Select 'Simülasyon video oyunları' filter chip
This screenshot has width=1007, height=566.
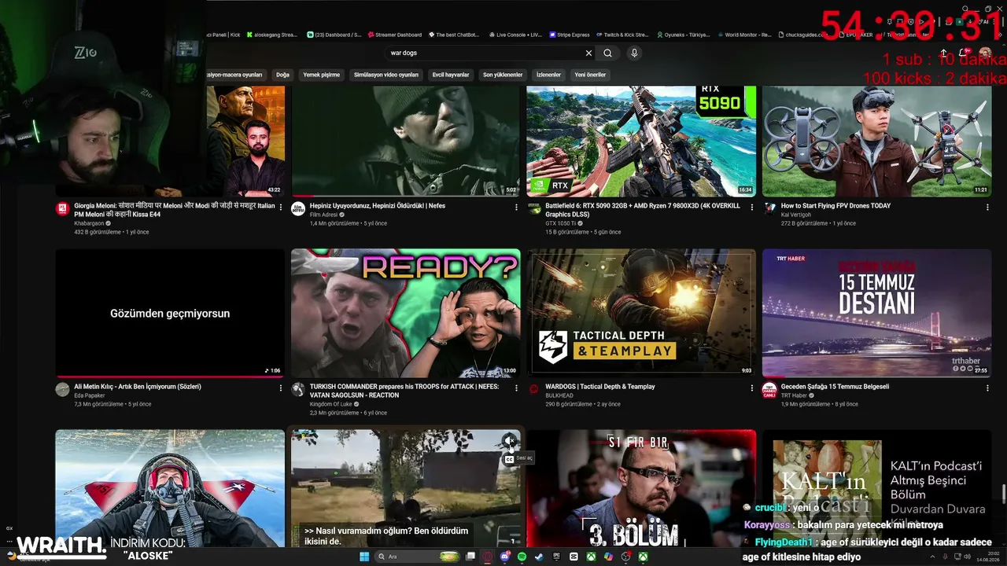click(386, 75)
